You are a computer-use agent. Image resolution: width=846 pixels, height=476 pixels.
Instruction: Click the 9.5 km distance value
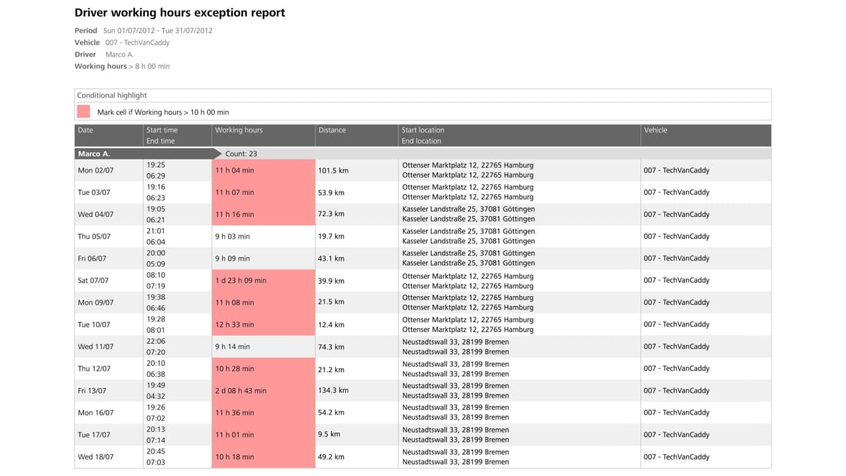[329, 434]
